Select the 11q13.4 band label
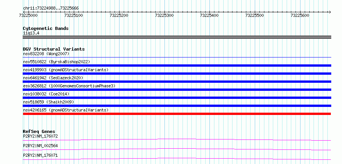Viewport: 342px width, 164px height. tap(31, 33)
